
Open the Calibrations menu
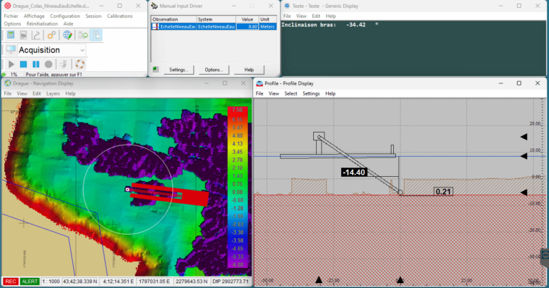[119, 16]
